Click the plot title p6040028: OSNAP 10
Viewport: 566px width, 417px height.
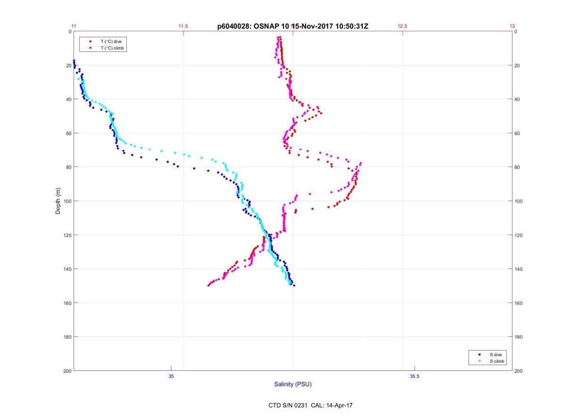click(254, 26)
